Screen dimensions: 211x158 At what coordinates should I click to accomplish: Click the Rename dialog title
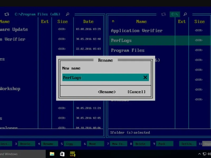(105, 60)
